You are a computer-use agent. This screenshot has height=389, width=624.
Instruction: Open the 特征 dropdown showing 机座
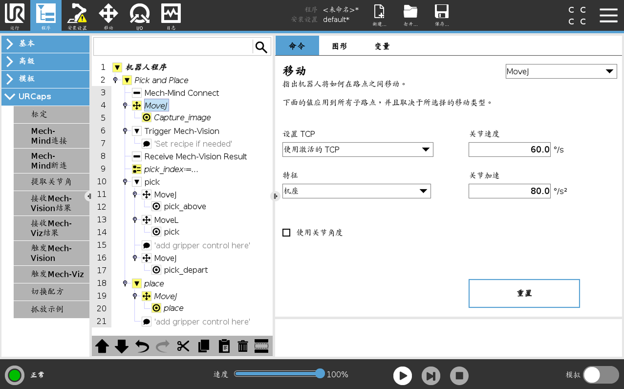pyautogui.click(x=356, y=191)
